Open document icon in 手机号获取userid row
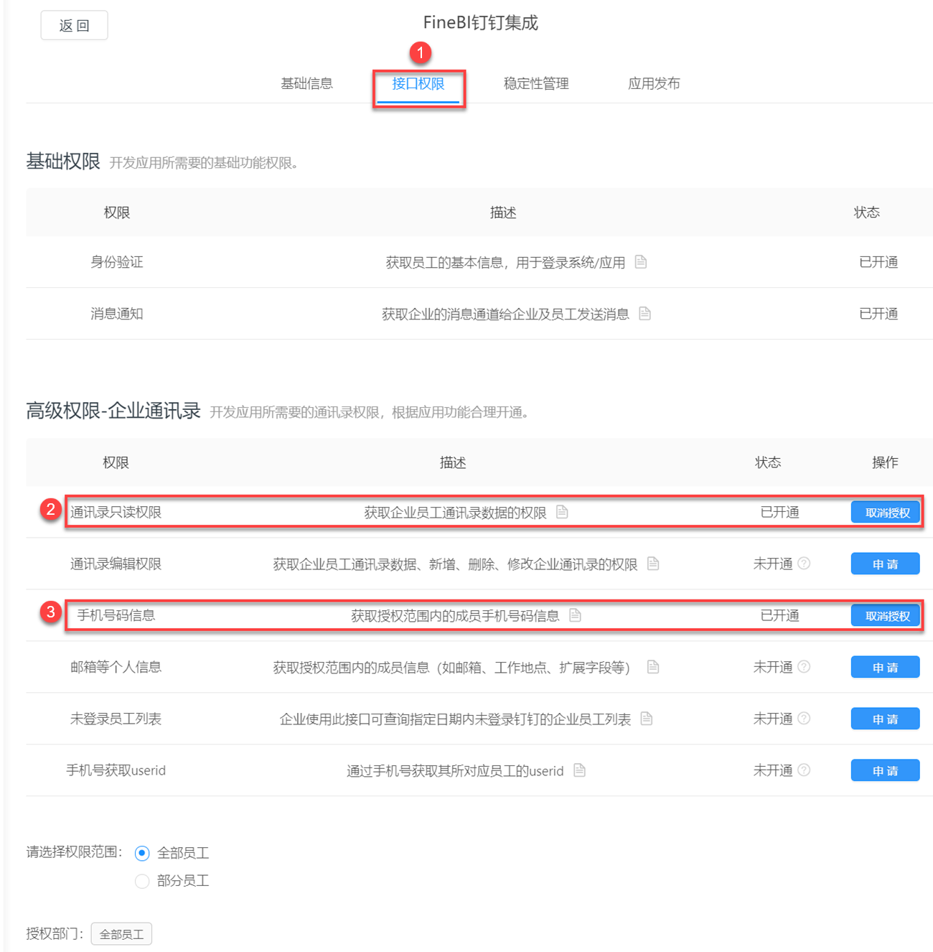The width and height of the screenshot is (933, 952). point(580,770)
